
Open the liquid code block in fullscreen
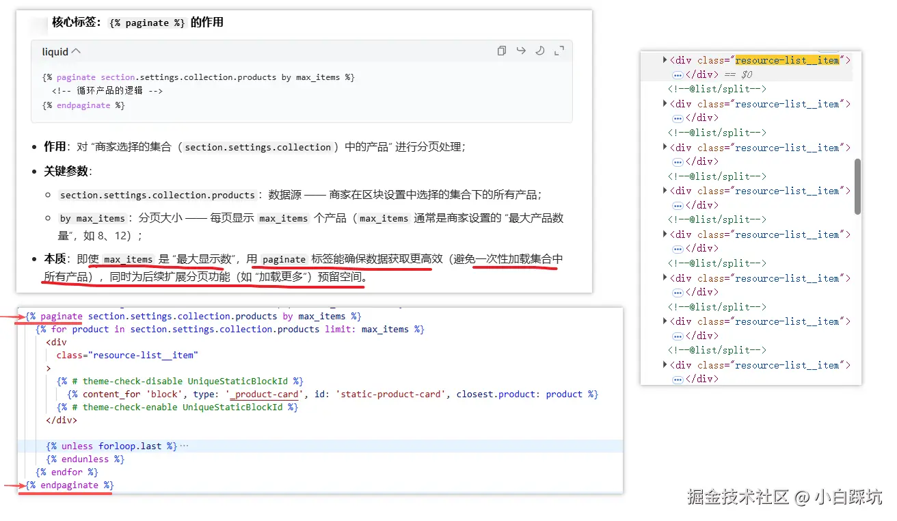[559, 51]
